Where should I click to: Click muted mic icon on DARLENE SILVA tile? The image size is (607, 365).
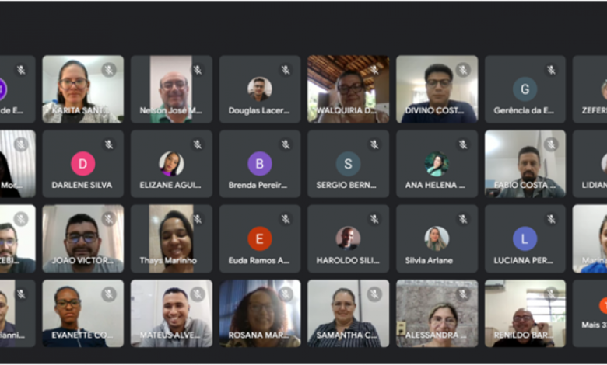pyautogui.click(x=109, y=144)
